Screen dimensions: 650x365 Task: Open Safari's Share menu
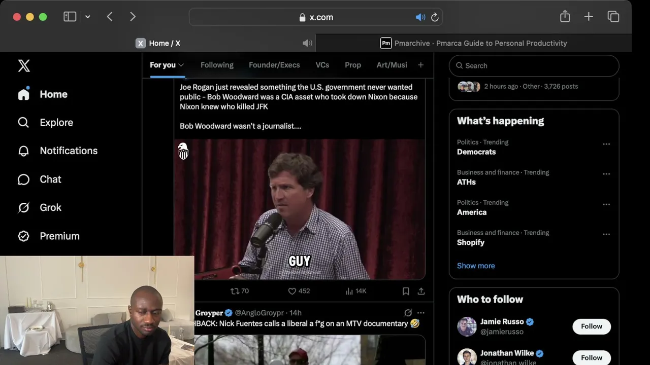tap(565, 17)
